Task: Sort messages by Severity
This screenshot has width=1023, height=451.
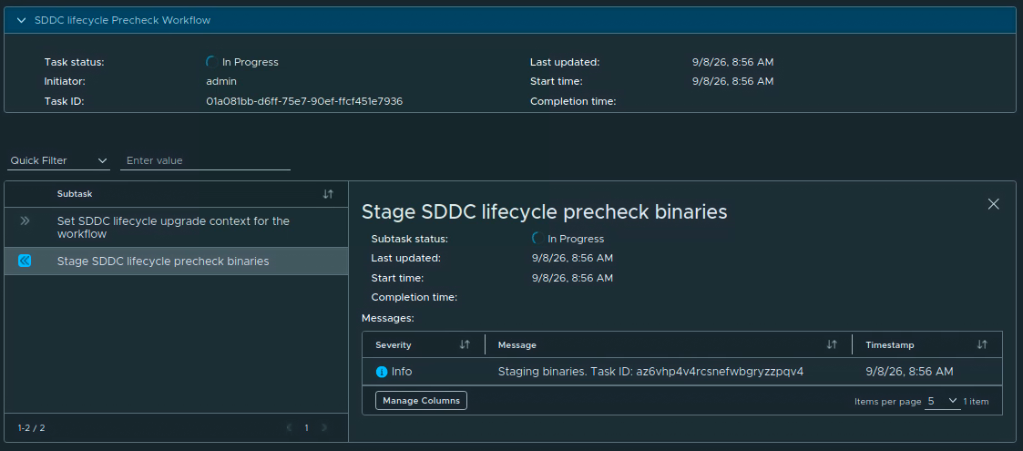Action: click(465, 344)
